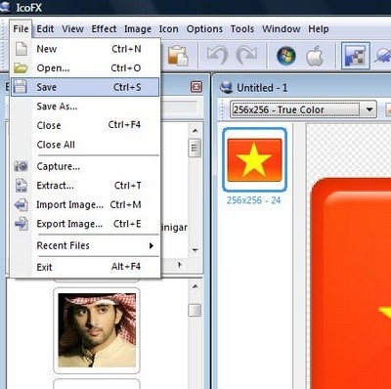Close the left side panel

pyautogui.click(x=196, y=87)
